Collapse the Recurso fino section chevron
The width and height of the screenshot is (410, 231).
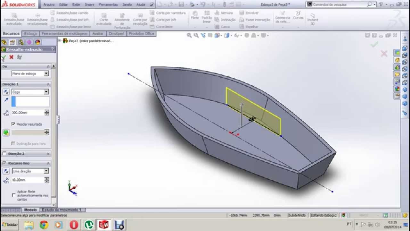click(48, 163)
